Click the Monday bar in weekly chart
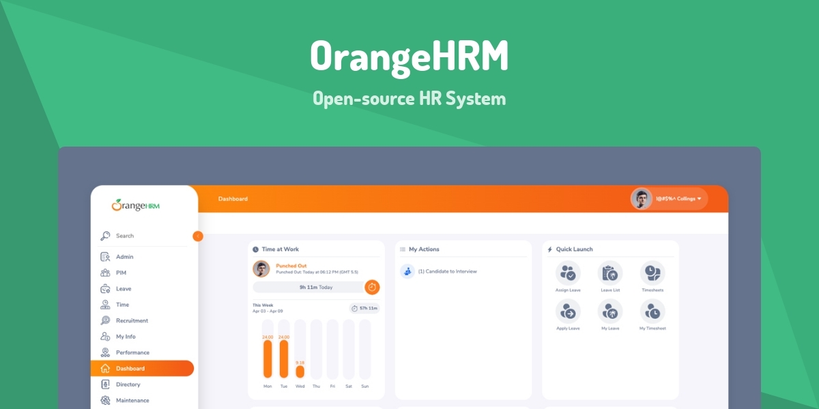Screen dimensions: 819x409 click(268, 358)
